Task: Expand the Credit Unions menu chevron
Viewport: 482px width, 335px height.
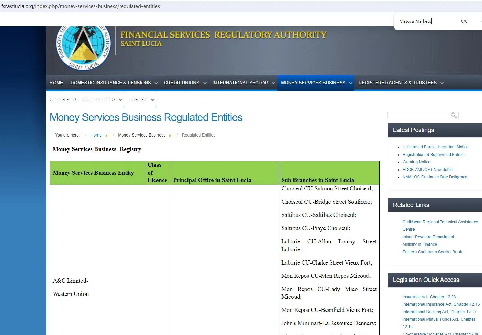Action: click(x=205, y=83)
